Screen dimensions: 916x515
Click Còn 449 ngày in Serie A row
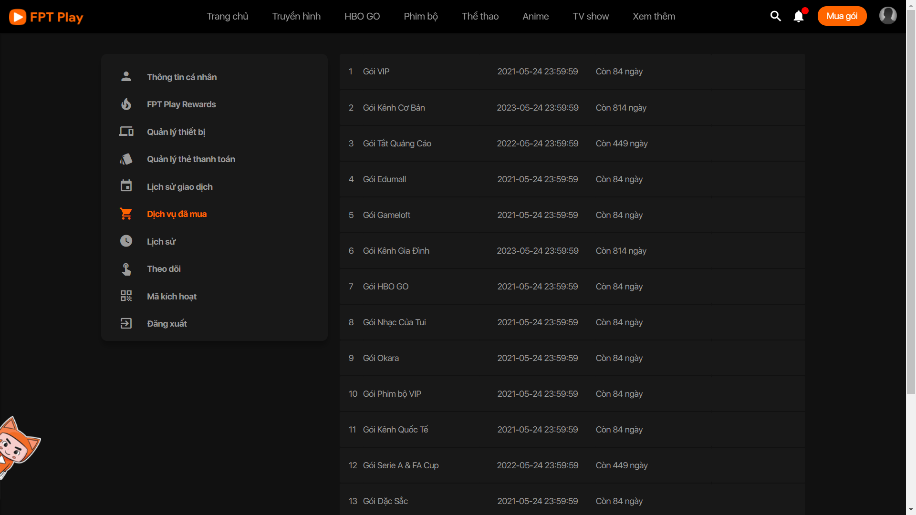(x=622, y=465)
